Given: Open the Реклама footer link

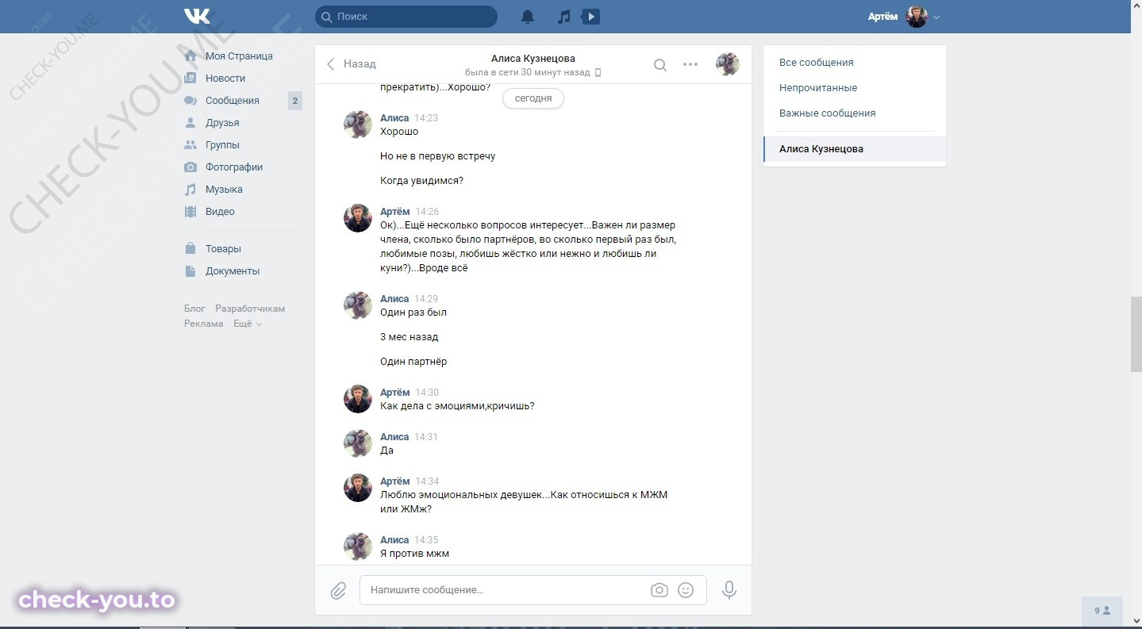Looking at the screenshot, I should 204,324.
